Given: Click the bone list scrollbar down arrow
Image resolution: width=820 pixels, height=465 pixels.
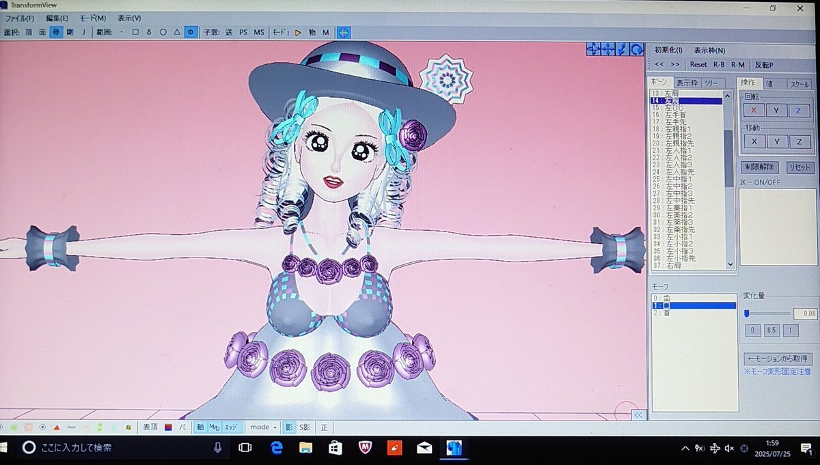Looking at the screenshot, I should click(730, 264).
